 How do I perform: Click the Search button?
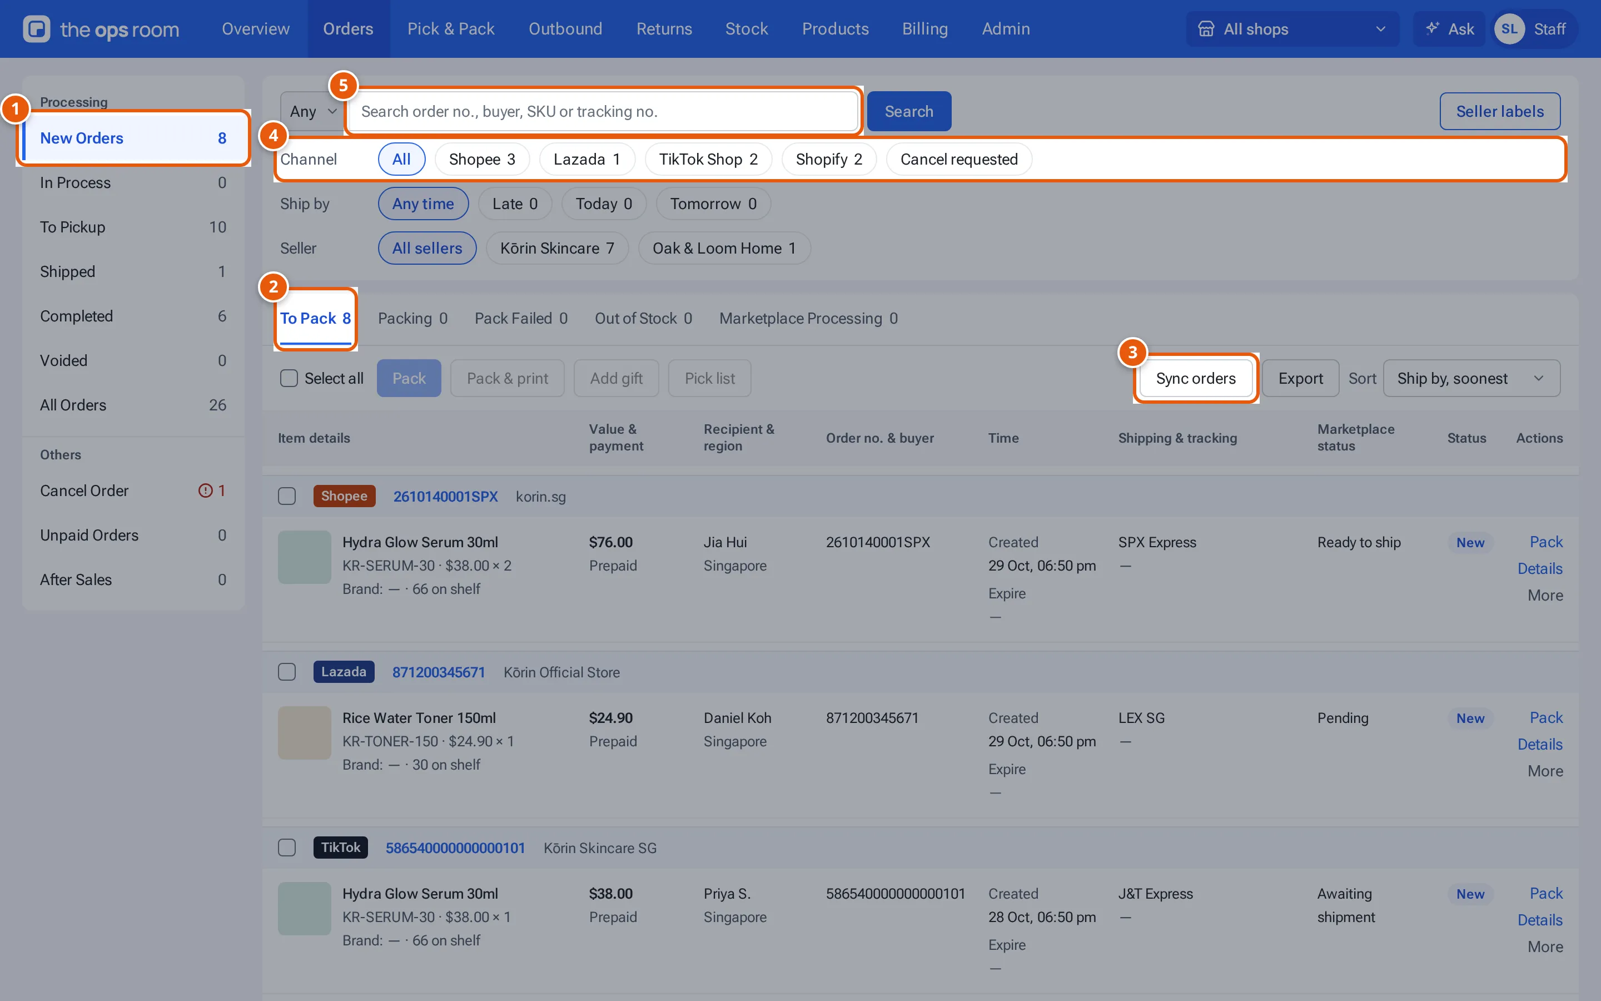[909, 111]
